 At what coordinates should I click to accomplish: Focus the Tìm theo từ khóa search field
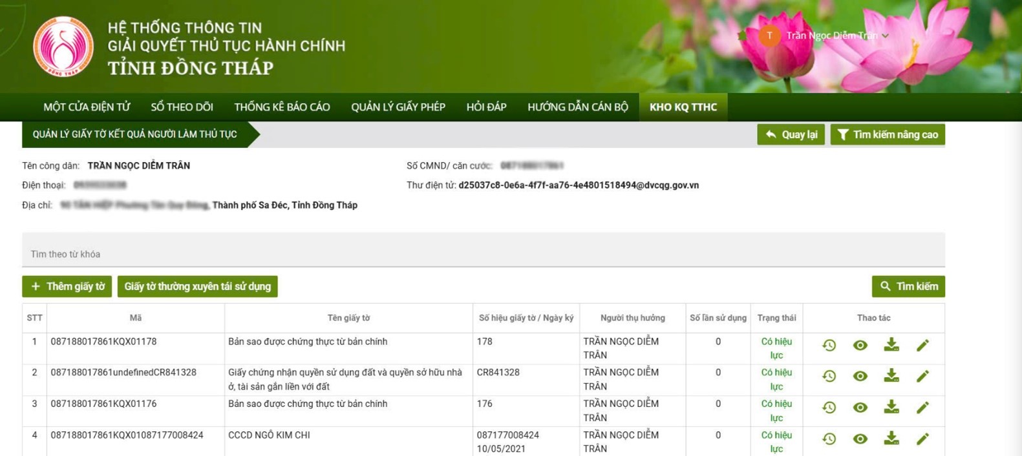click(x=484, y=254)
